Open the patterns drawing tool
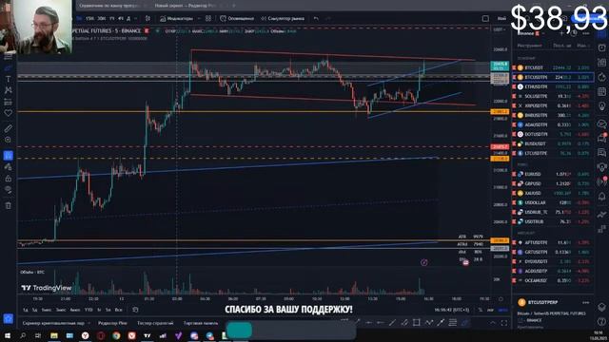The width and height of the screenshot is (609, 342). 9,90
